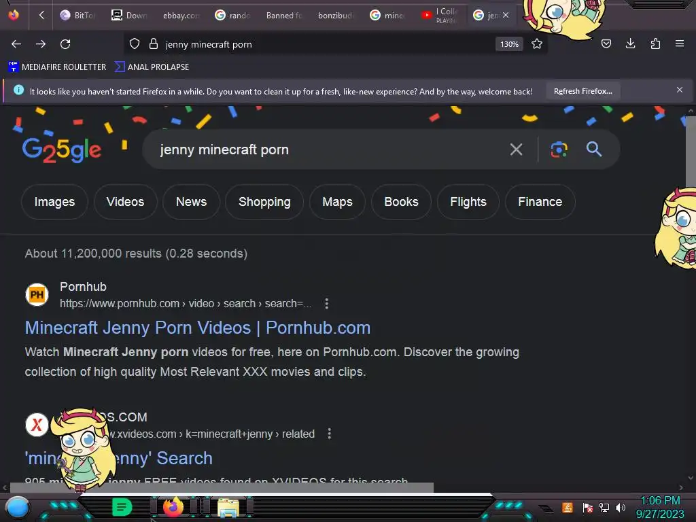Go back with the browser back arrow
Viewport: 696px width, 522px height.
(x=16, y=44)
